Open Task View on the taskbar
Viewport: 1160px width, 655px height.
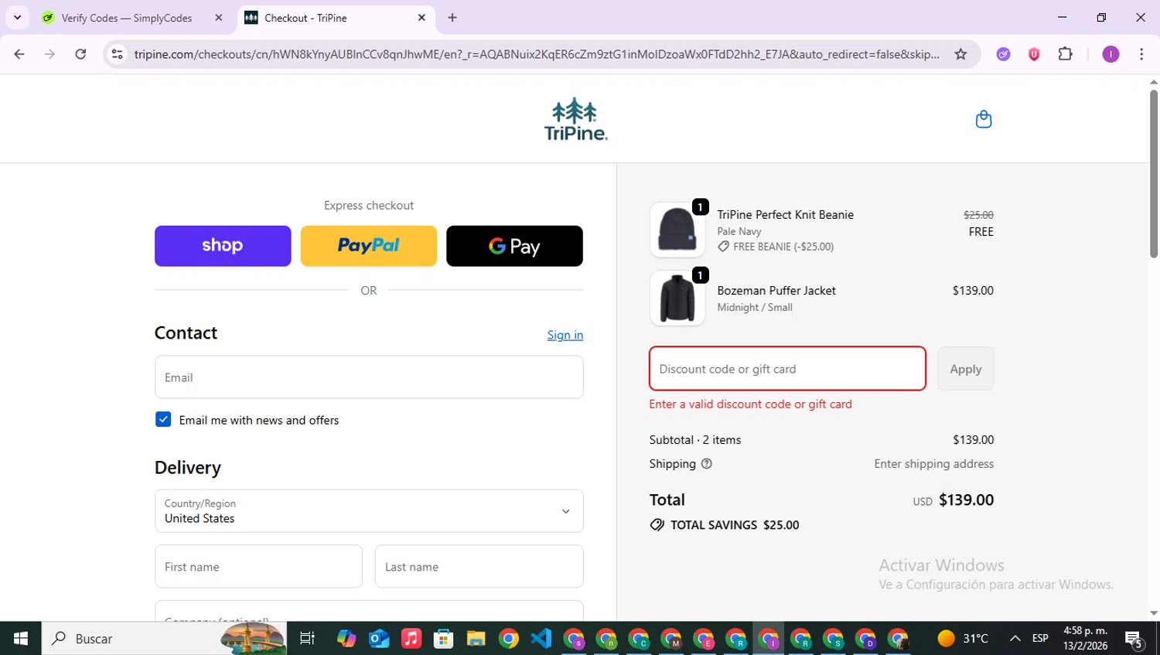coord(307,639)
